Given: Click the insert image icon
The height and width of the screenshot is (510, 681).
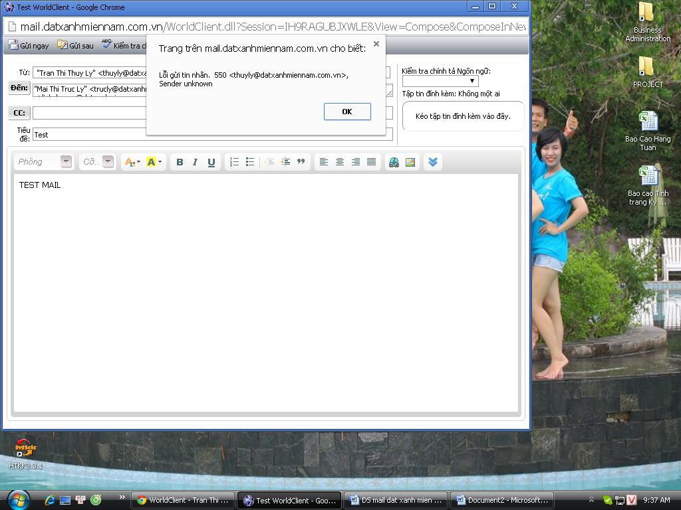Looking at the screenshot, I should [410, 162].
